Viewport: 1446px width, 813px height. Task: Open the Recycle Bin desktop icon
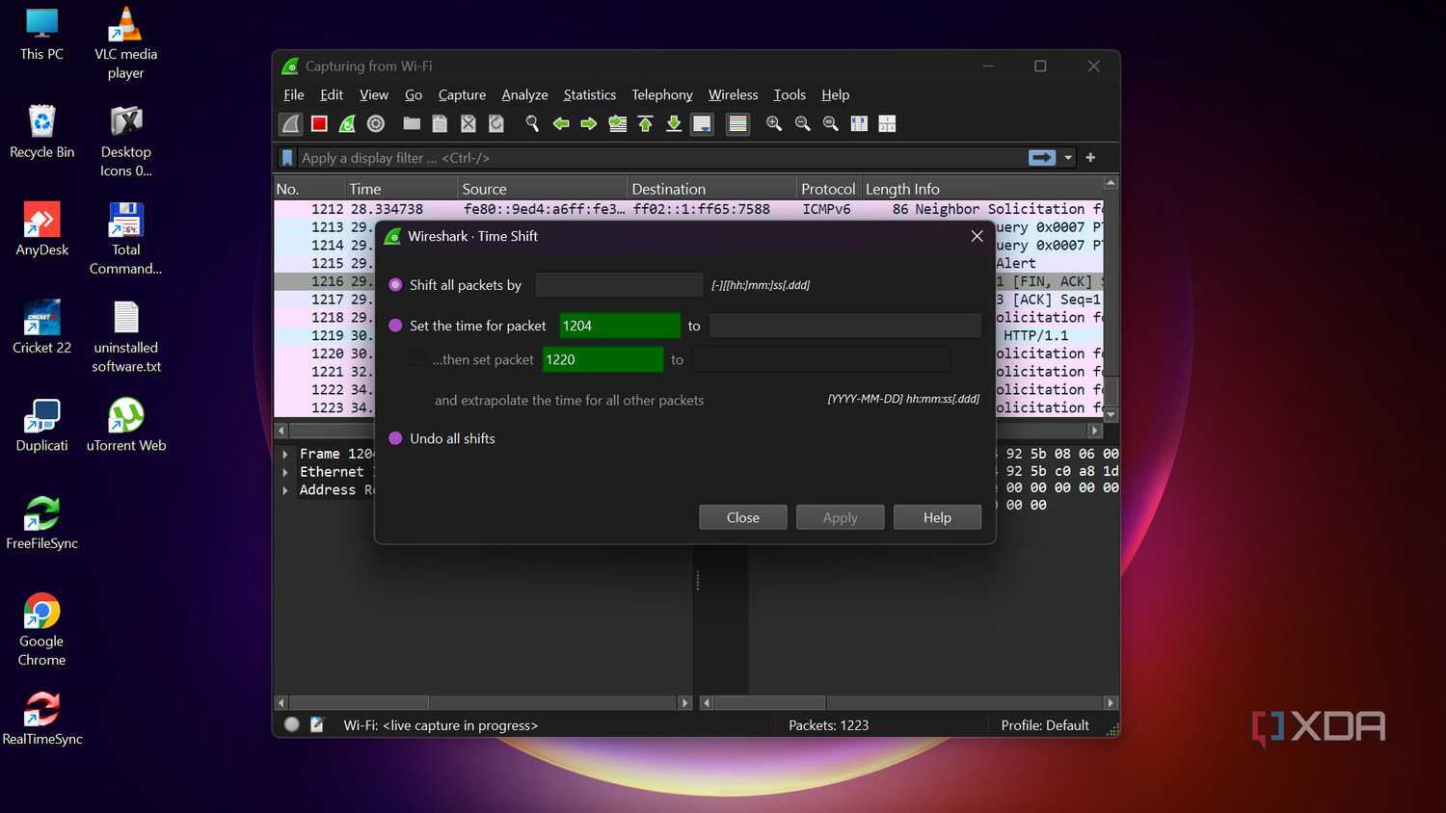pyautogui.click(x=41, y=132)
